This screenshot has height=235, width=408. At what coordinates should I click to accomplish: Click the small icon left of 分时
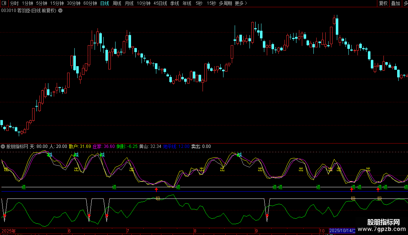4,4
